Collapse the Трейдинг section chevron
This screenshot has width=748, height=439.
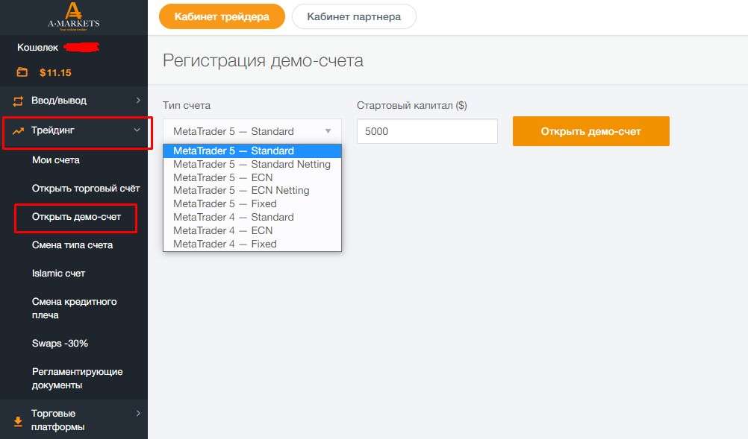coord(137,130)
